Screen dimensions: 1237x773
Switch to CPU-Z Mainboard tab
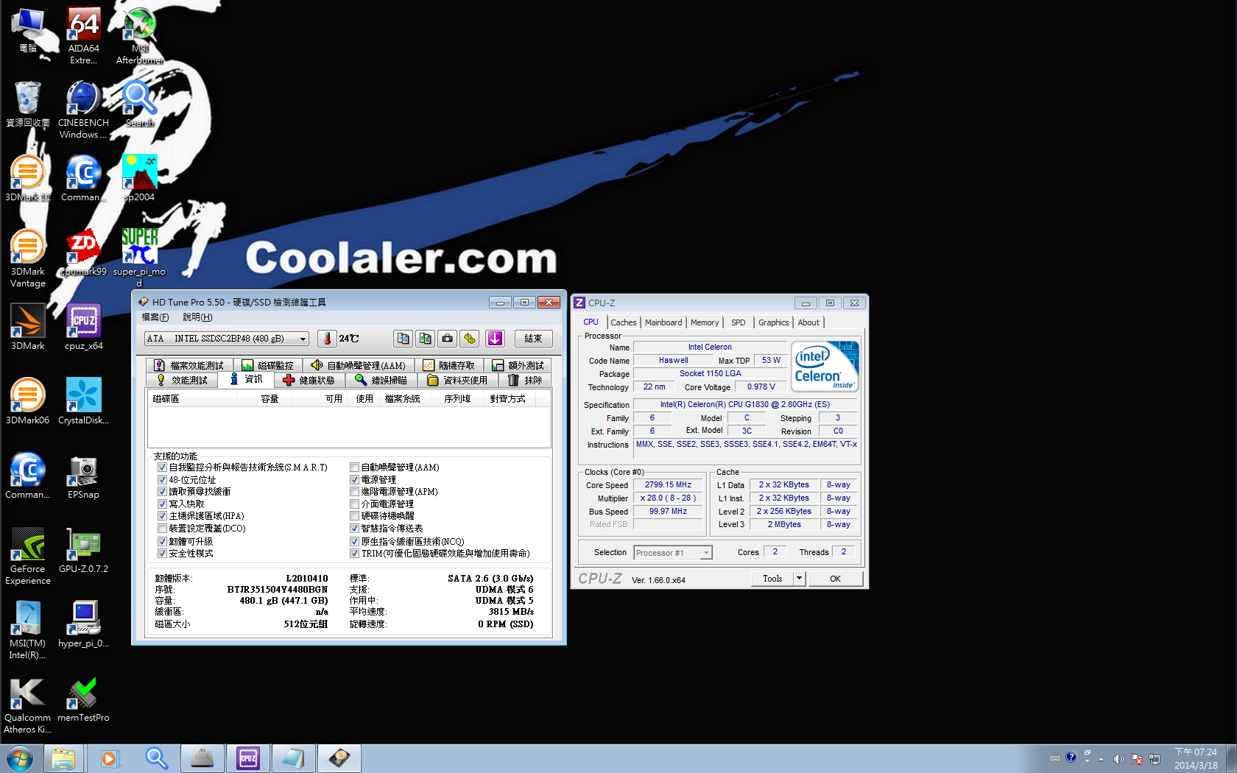click(x=663, y=322)
